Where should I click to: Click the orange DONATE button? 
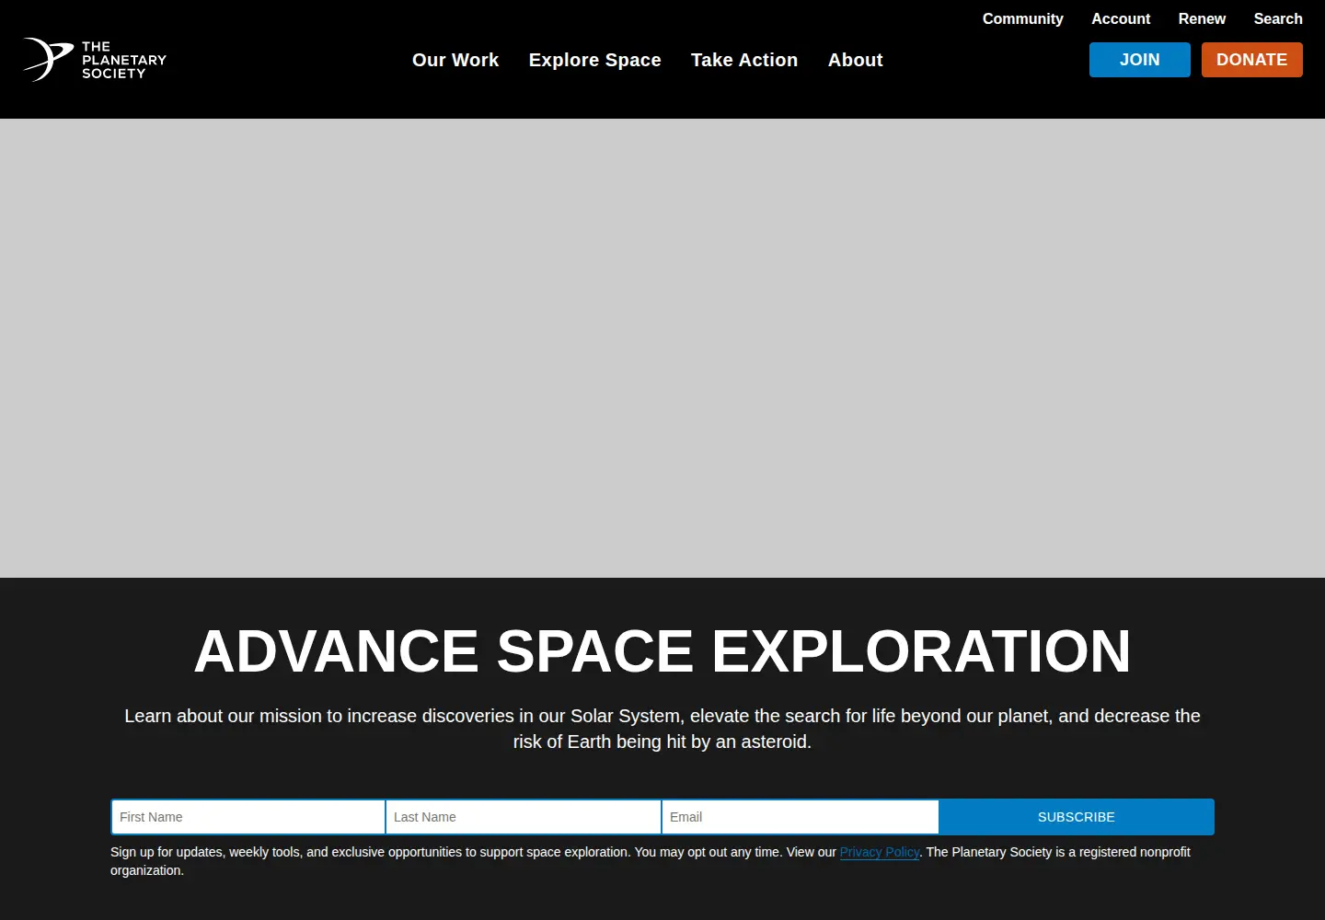pyautogui.click(x=1252, y=60)
